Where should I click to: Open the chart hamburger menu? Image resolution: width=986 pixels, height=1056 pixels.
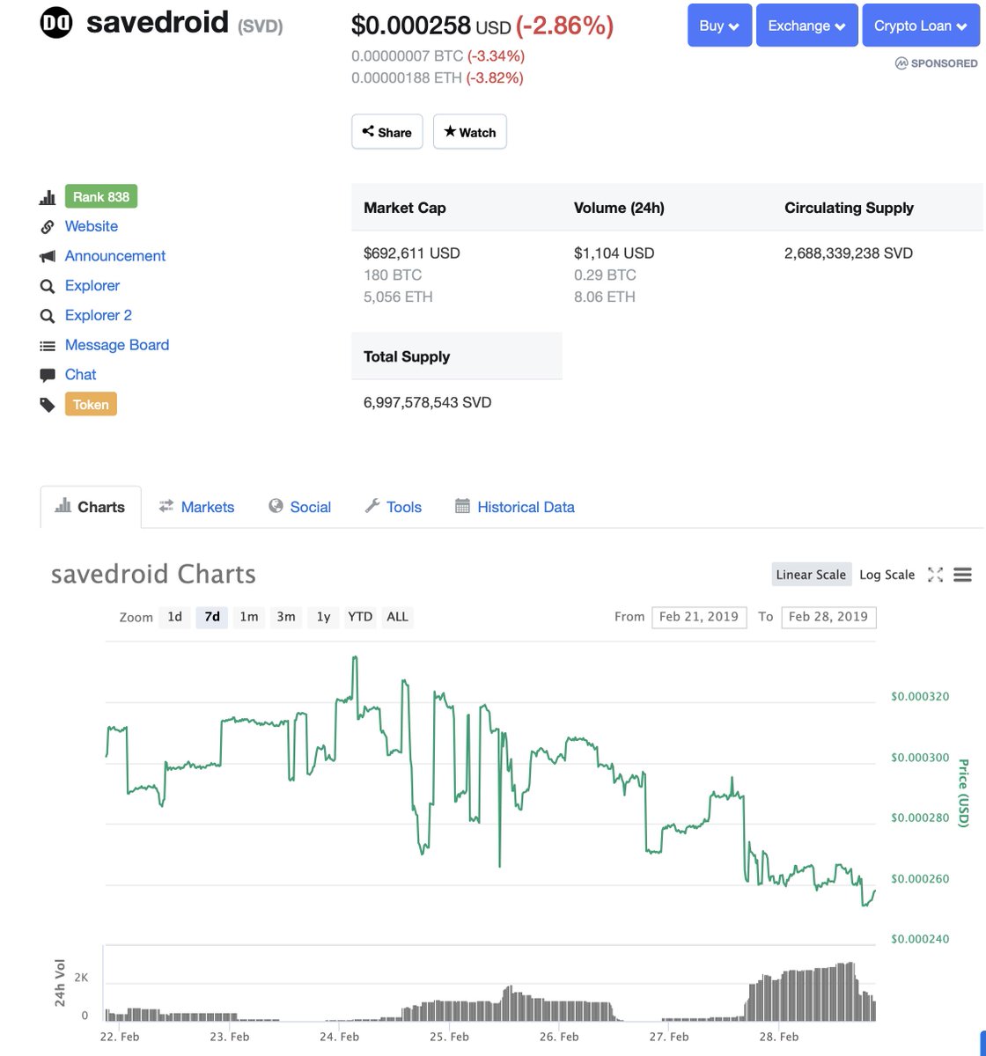click(962, 575)
